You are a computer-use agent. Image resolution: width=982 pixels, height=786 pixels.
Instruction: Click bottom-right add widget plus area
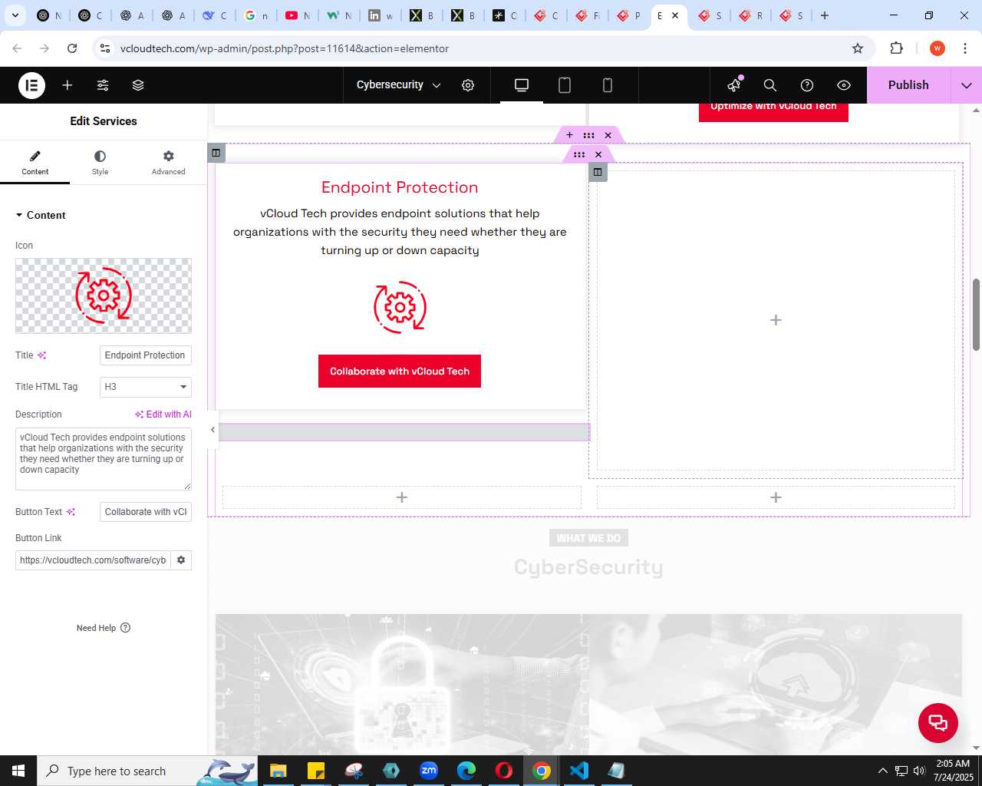click(x=776, y=497)
